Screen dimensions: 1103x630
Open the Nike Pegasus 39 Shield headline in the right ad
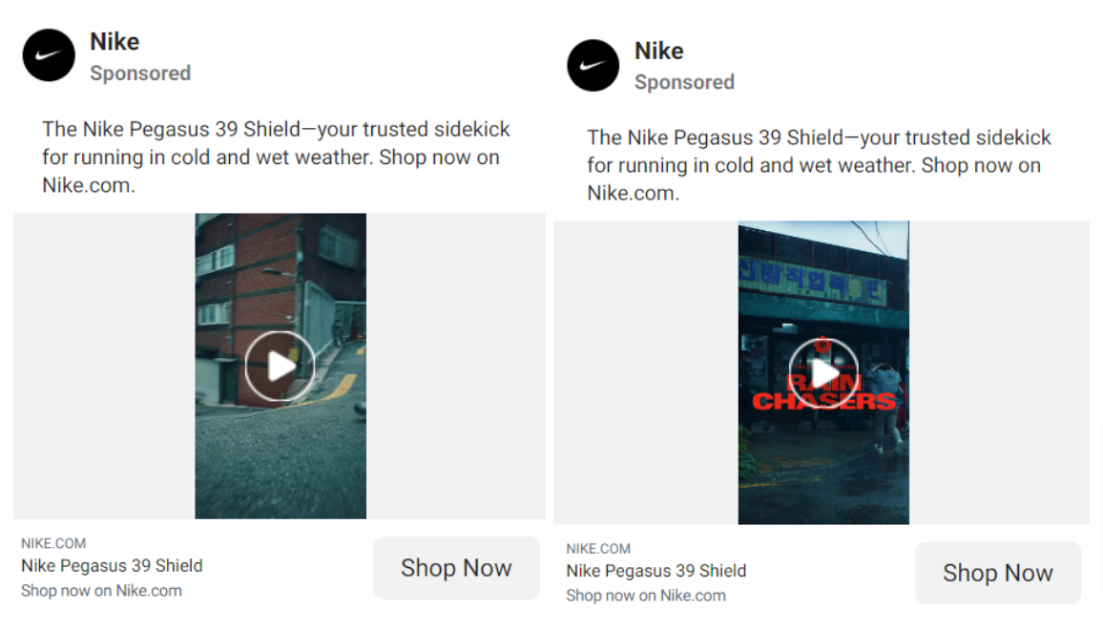click(x=656, y=571)
